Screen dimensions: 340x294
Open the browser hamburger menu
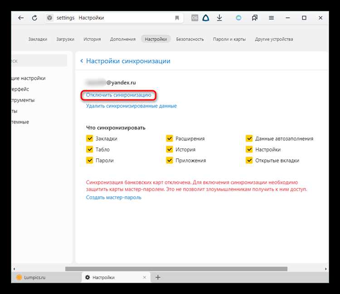(x=271, y=18)
